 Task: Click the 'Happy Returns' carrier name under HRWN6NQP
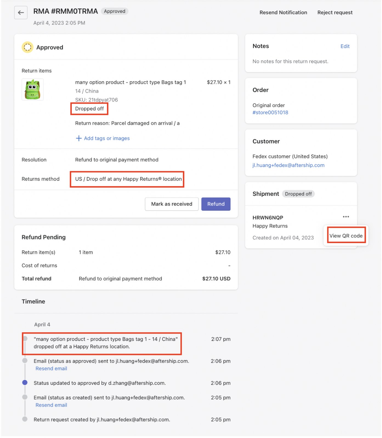270,226
